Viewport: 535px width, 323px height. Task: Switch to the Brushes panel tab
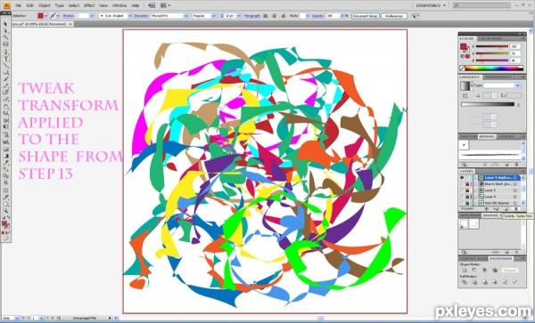(x=487, y=136)
